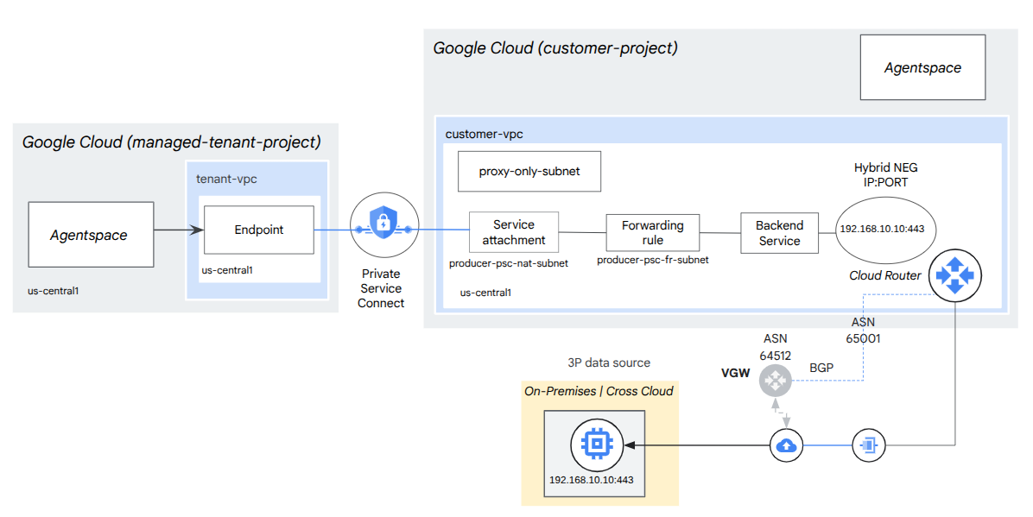Click the cloud upload icon below VGW
Screen dimensions: 1033x517
pos(786,445)
